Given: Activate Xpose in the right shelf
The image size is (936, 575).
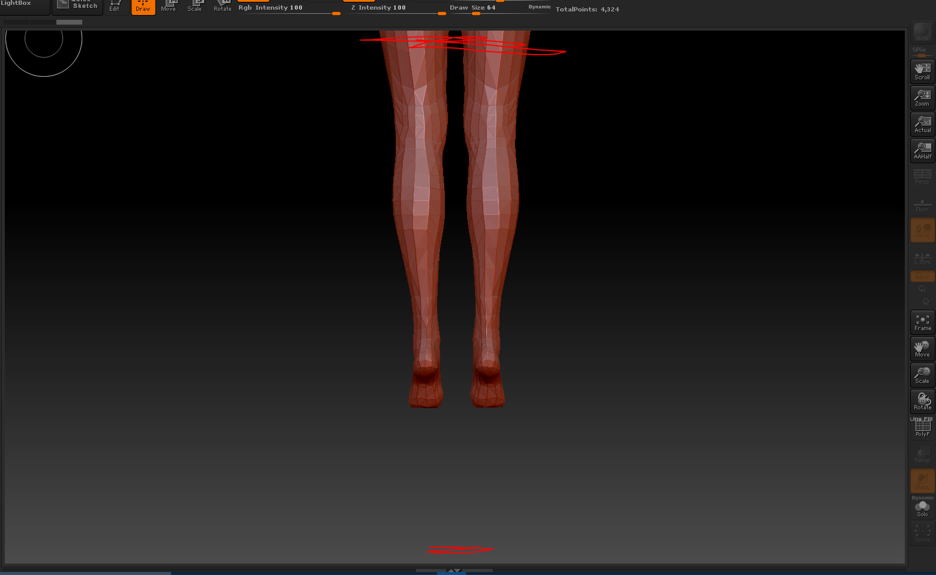Looking at the screenshot, I should [x=922, y=533].
